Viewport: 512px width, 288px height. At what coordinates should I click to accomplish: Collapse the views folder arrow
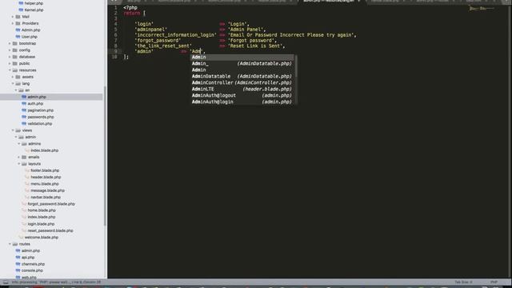pos(13,130)
